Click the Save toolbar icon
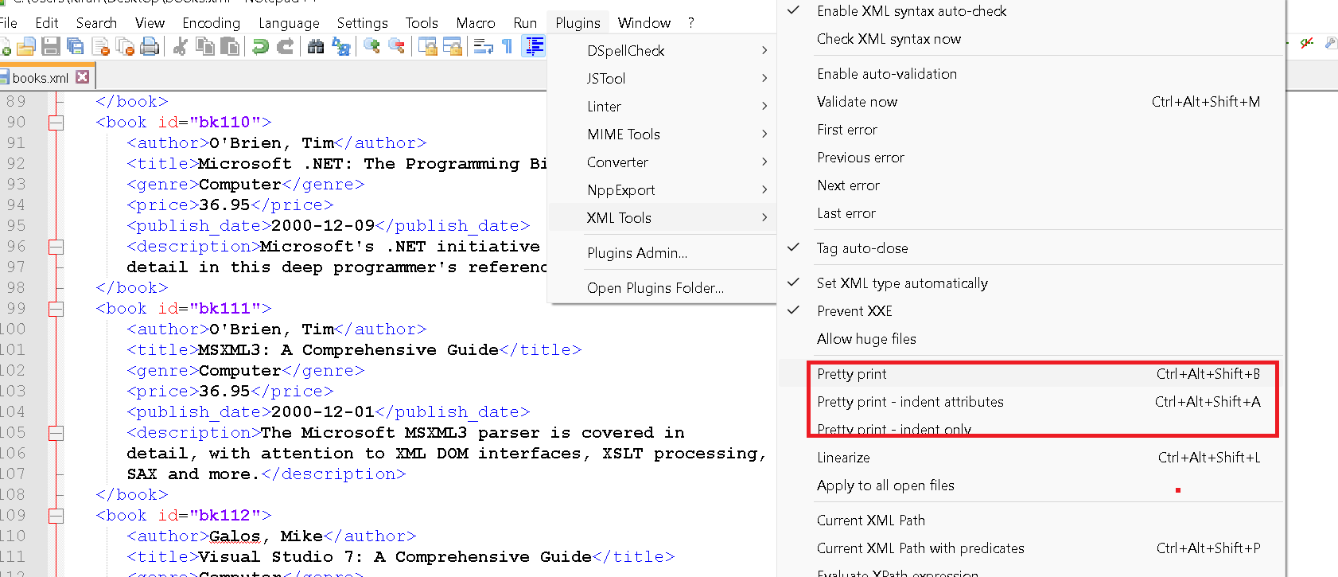Image resolution: width=1338 pixels, height=577 pixels. 51,47
